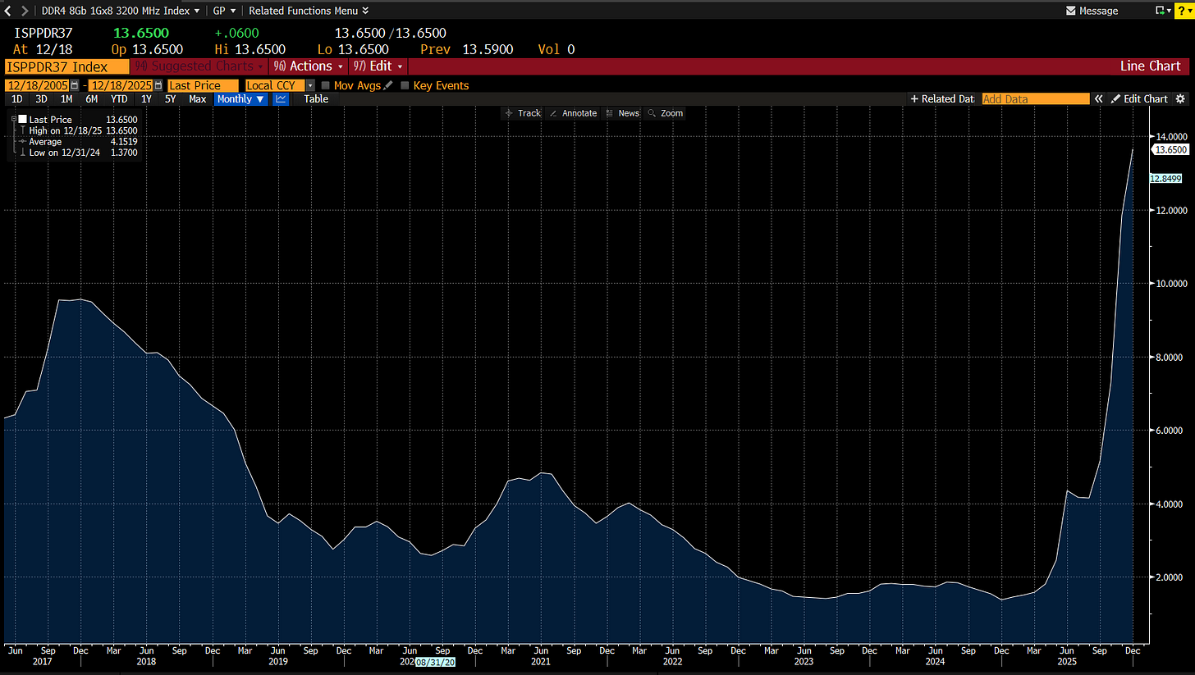Viewport: 1195px width, 675px height.
Task: Click the line chart style icon
Action: (x=282, y=98)
